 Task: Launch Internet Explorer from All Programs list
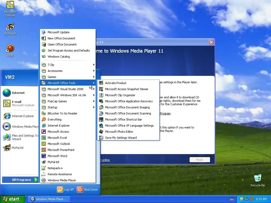(x=68, y=126)
